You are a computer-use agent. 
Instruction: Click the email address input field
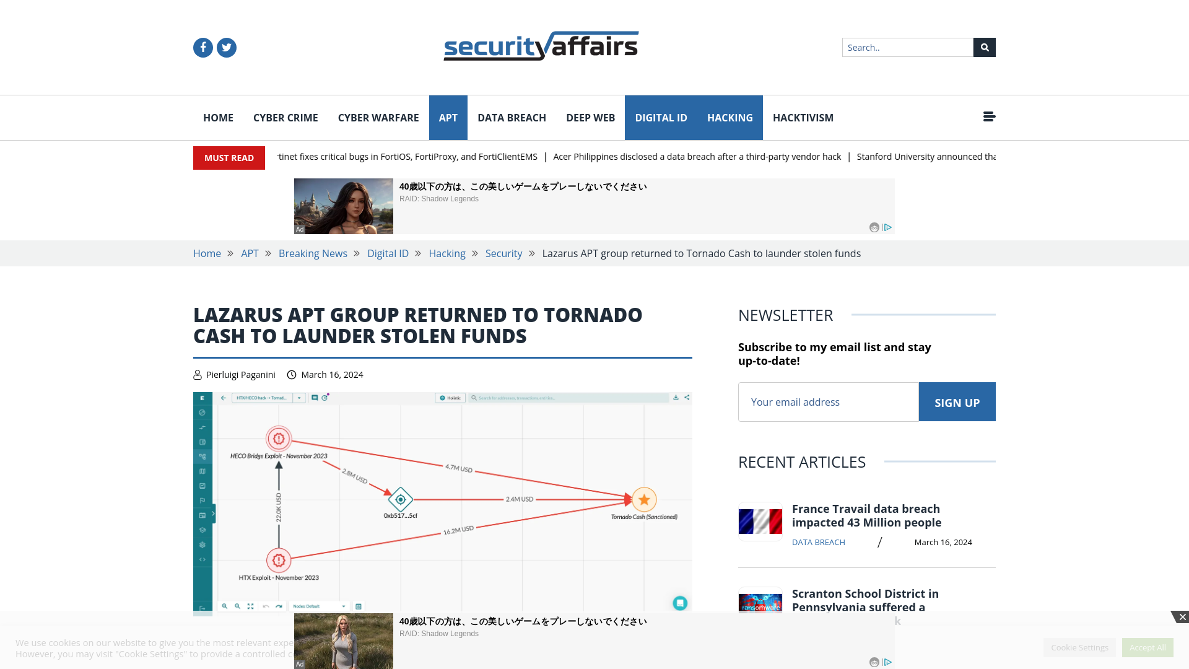click(x=828, y=401)
